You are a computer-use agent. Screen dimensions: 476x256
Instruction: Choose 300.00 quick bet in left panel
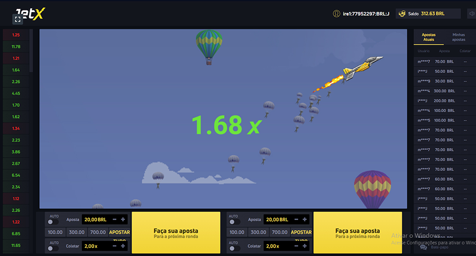tap(76, 232)
